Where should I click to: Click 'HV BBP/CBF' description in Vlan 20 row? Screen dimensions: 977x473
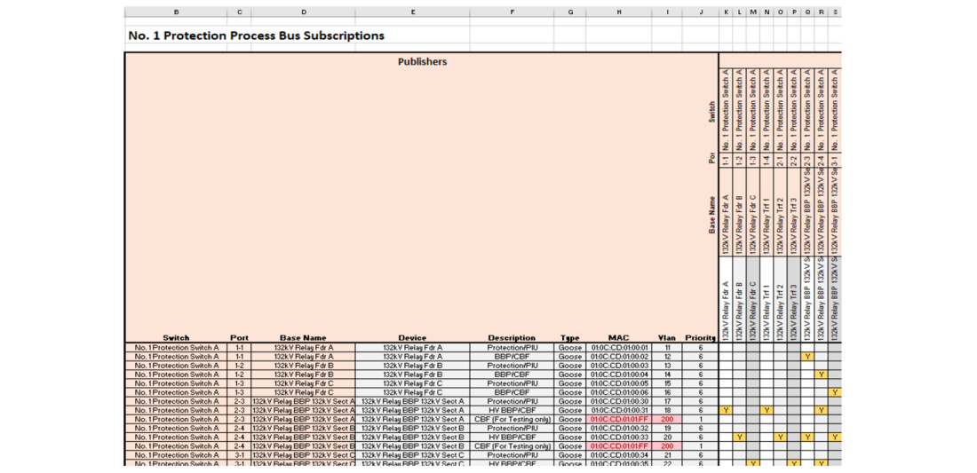(512, 437)
